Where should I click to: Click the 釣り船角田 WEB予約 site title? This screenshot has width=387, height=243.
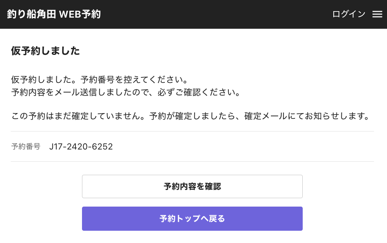coord(54,14)
